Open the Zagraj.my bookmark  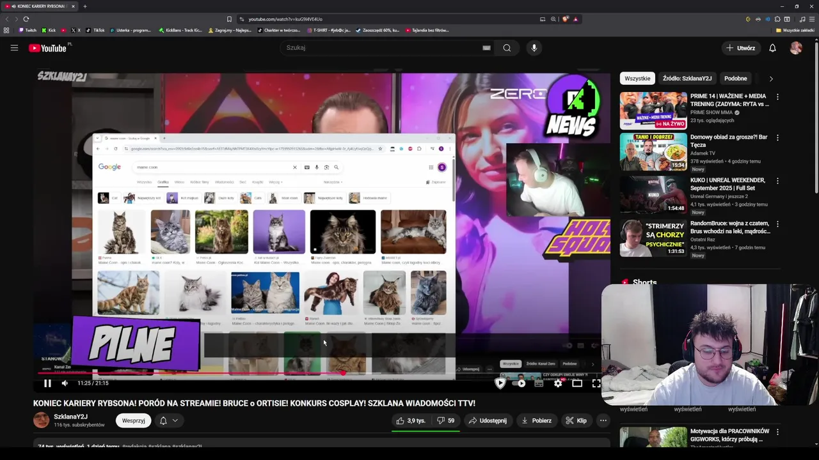230,30
